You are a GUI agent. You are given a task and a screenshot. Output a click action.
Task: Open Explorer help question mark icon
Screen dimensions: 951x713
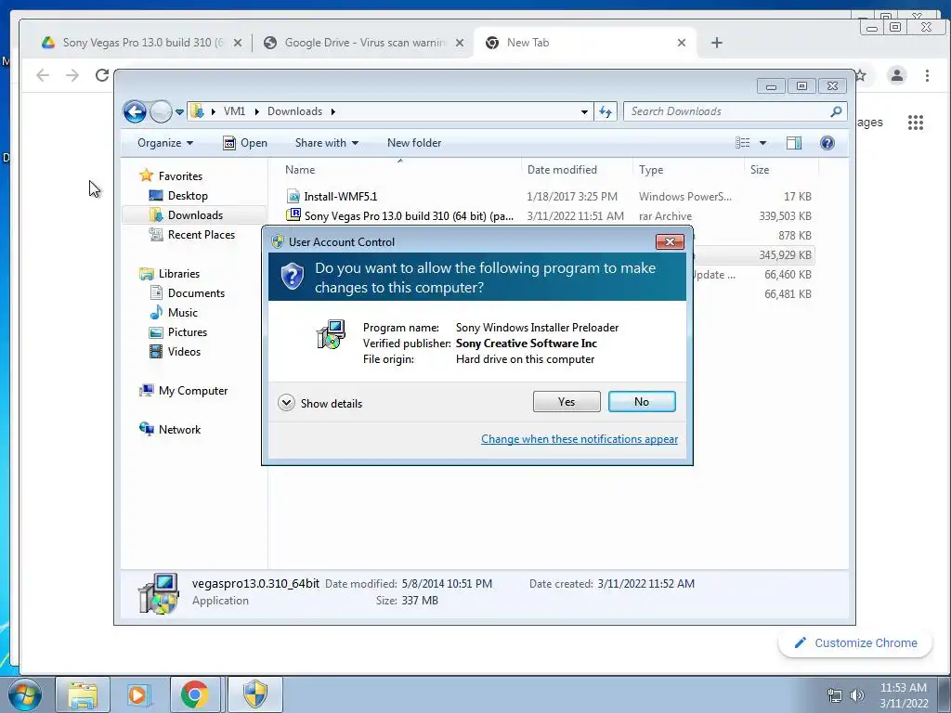point(827,143)
